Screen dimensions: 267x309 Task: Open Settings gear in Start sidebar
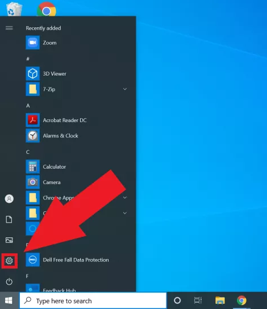click(9, 261)
